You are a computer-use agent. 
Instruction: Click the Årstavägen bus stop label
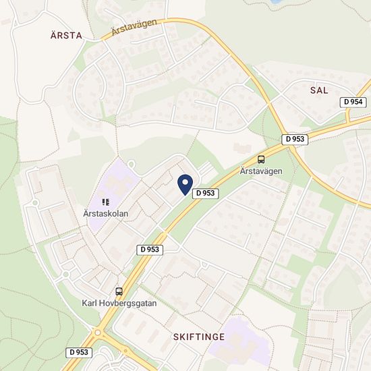261,171
